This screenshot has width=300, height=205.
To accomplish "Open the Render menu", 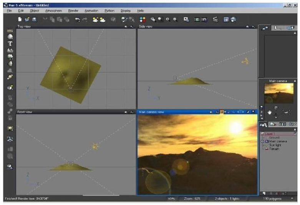I will (73, 11).
